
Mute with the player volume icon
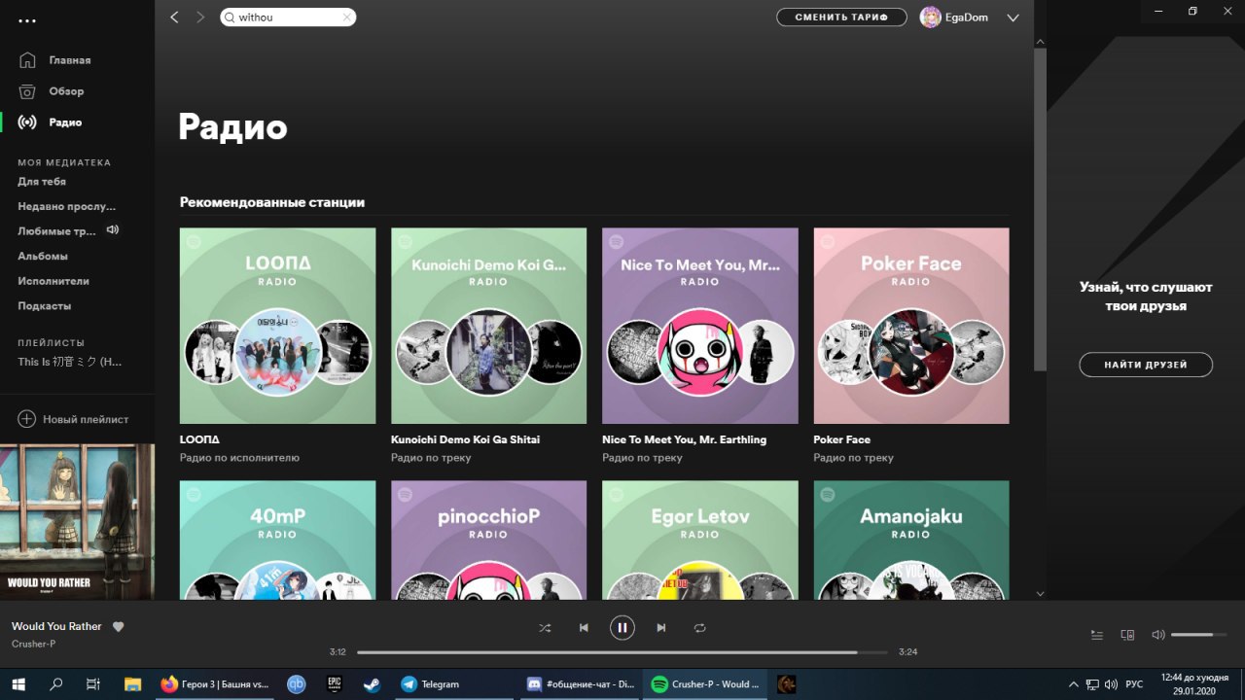tap(1157, 635)
